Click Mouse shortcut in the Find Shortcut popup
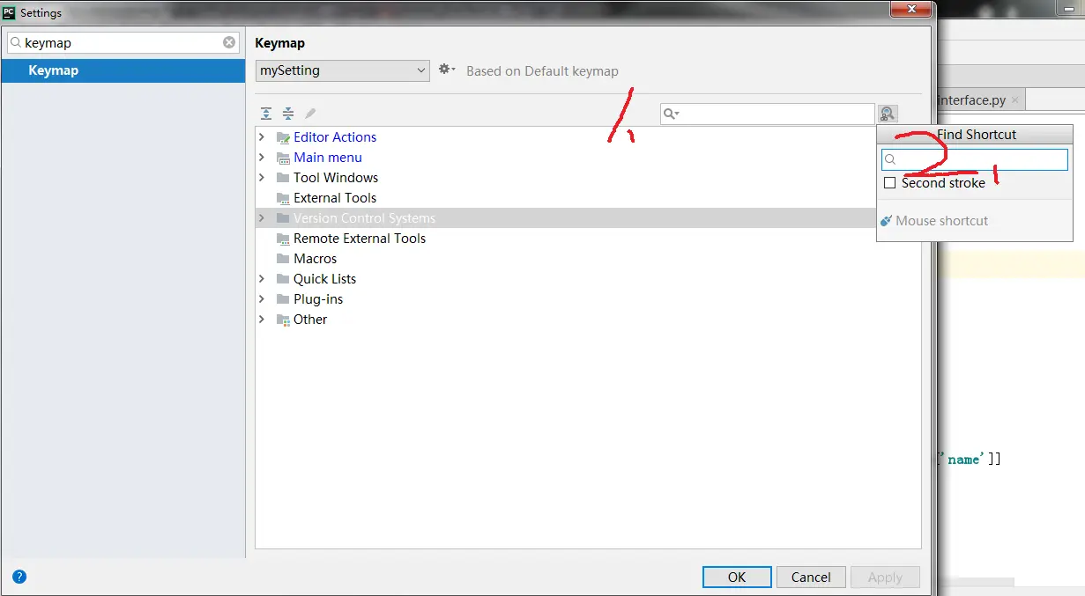 tap(941, 221)
